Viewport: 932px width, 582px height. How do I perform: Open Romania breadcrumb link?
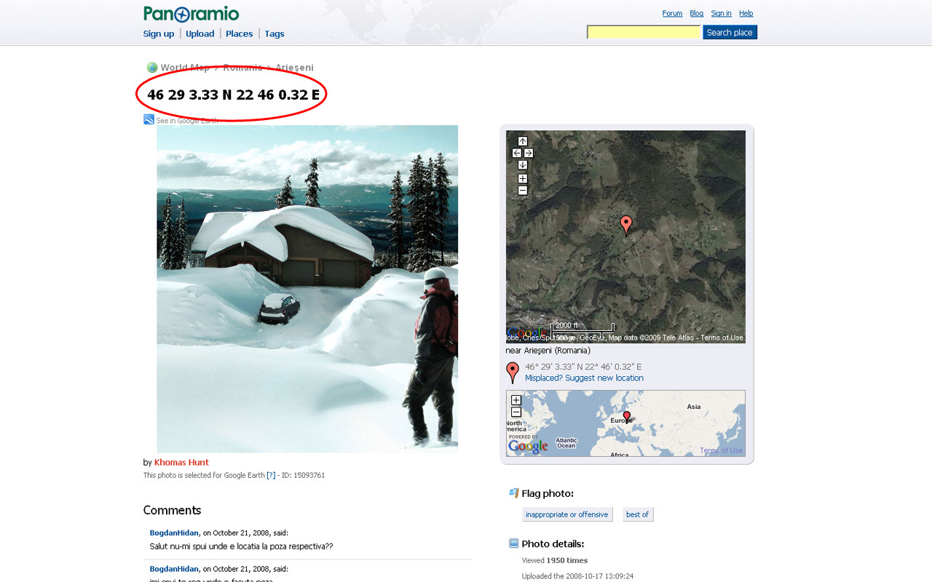coord(242,68)
